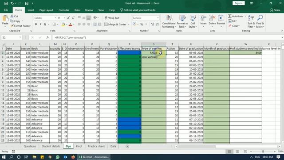284x160 pixels.
Task: Open Find & Select menu
Action: tap(260, 21)
